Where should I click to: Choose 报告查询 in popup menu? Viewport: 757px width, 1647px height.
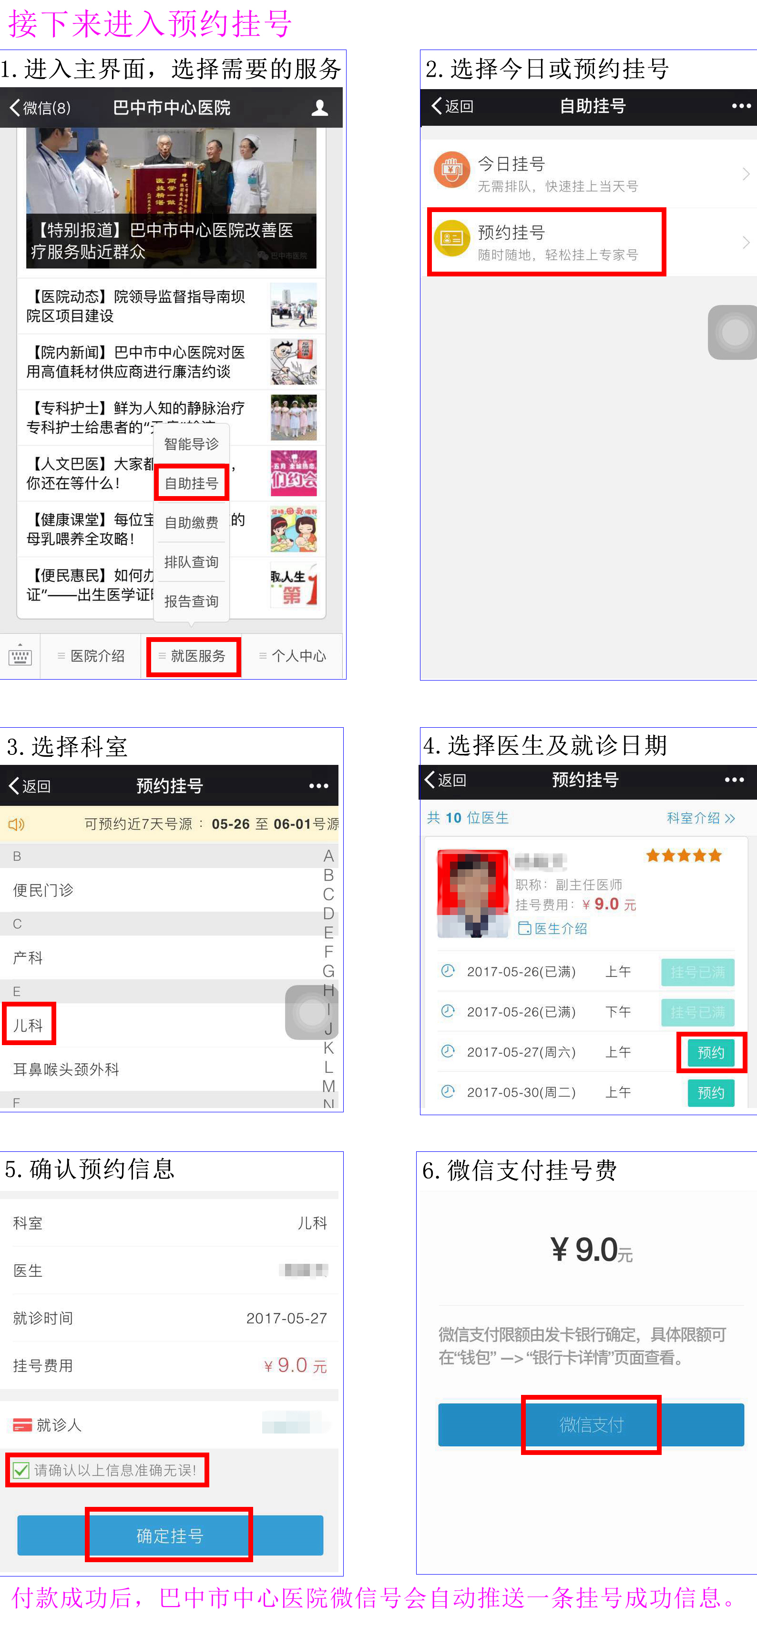(191, 601)
